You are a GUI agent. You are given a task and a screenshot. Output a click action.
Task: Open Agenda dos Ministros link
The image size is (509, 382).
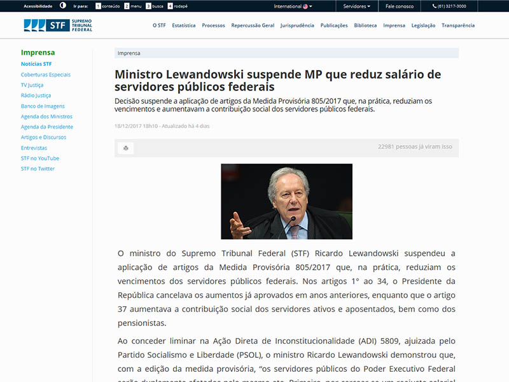[46, 117]
